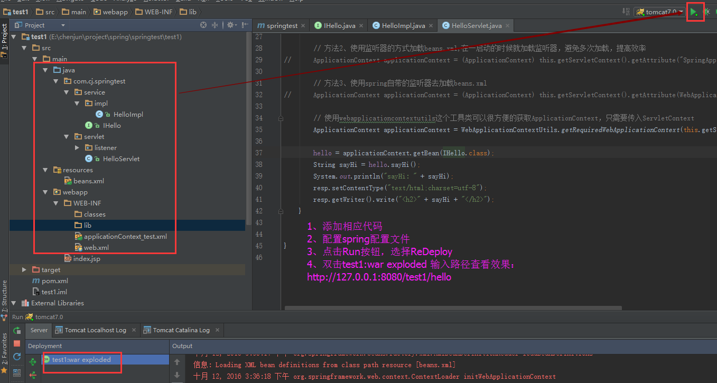This screenshot has width=717, height=383.
Task: Select HelloServlet class in project tree
Action: (113, 159)
